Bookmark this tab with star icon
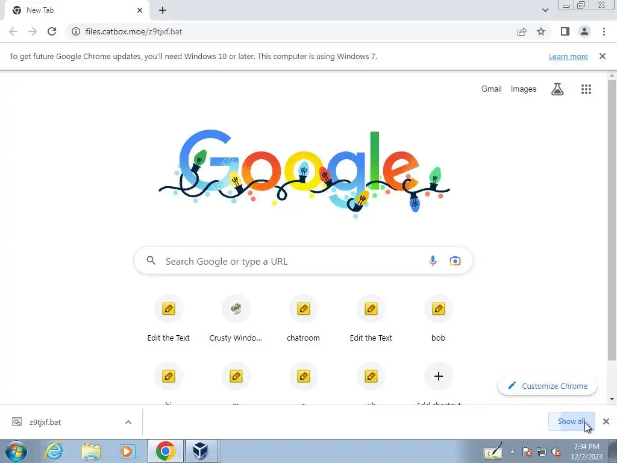The image size is (617, 463). (542, 31)
